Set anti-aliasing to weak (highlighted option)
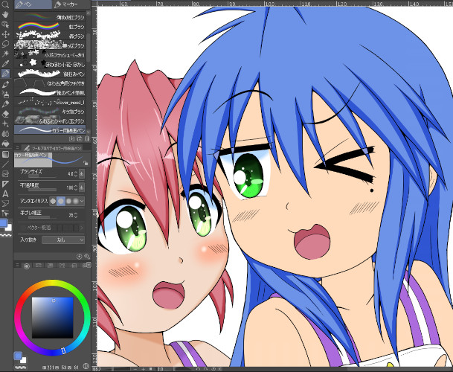This screenshot has width=453, height=372. coord(61,201)
